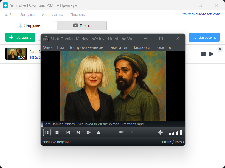Open the download folder icon
The height and width of the screenshot is (168, 225).
pyautogui.click(x=203, y=54)
